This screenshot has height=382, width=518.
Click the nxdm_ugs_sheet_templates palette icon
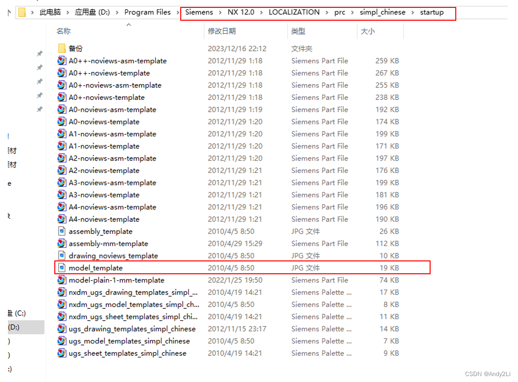[61, 317]
